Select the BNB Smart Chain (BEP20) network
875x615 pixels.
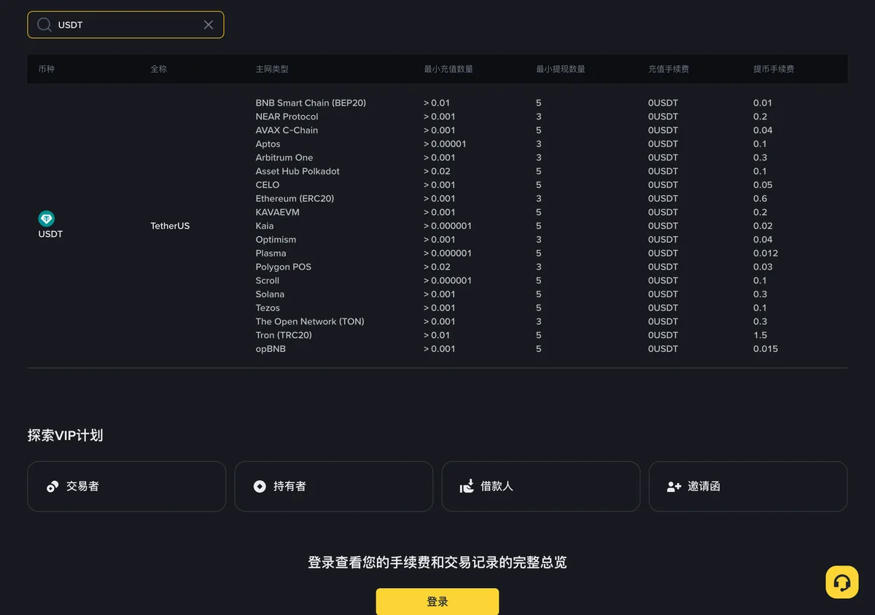pyautogui.click(x=311, y=103)
